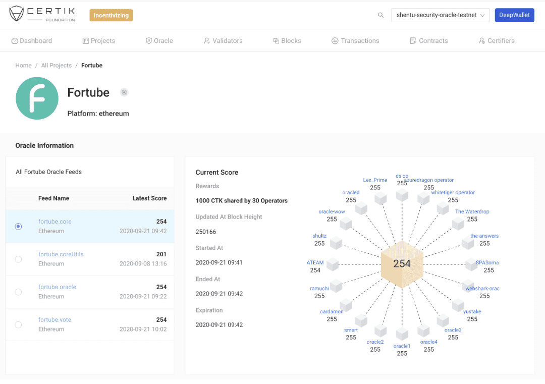Screen dimensions: 545x384
Task: Click the whitetiger operator cube
Action: coord(443,208)
